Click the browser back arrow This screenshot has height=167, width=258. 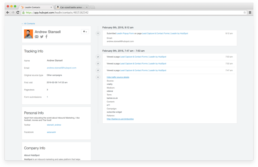[8, 12]
